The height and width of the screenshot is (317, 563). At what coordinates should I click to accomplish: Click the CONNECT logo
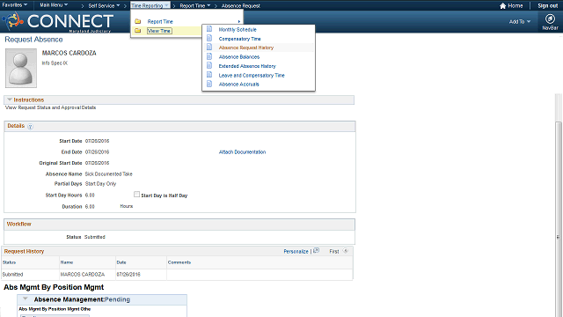point(59,21)
